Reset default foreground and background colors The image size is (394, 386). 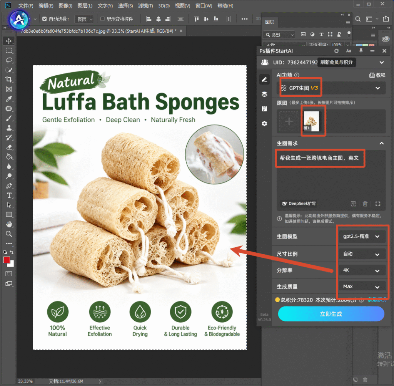(x=5, y=252)
